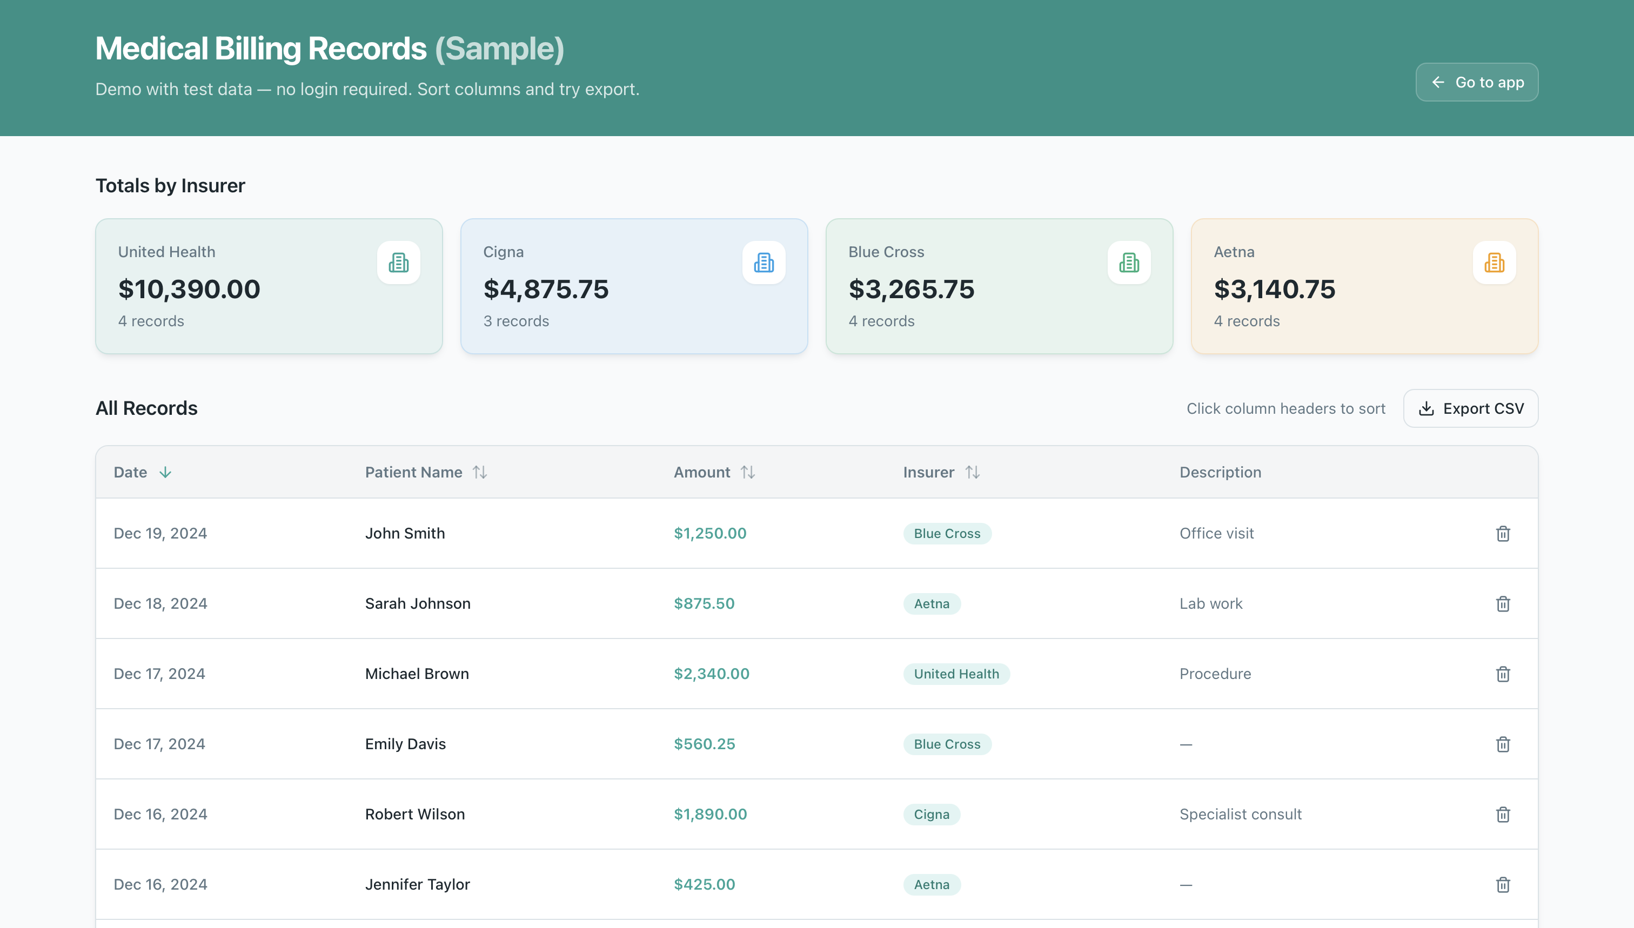Click the United Health building icon

click(x=398, y=262)
